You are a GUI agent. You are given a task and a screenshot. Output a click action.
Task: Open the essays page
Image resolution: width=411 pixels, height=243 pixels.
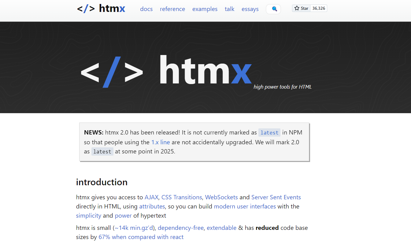click(x=250, y=9)
